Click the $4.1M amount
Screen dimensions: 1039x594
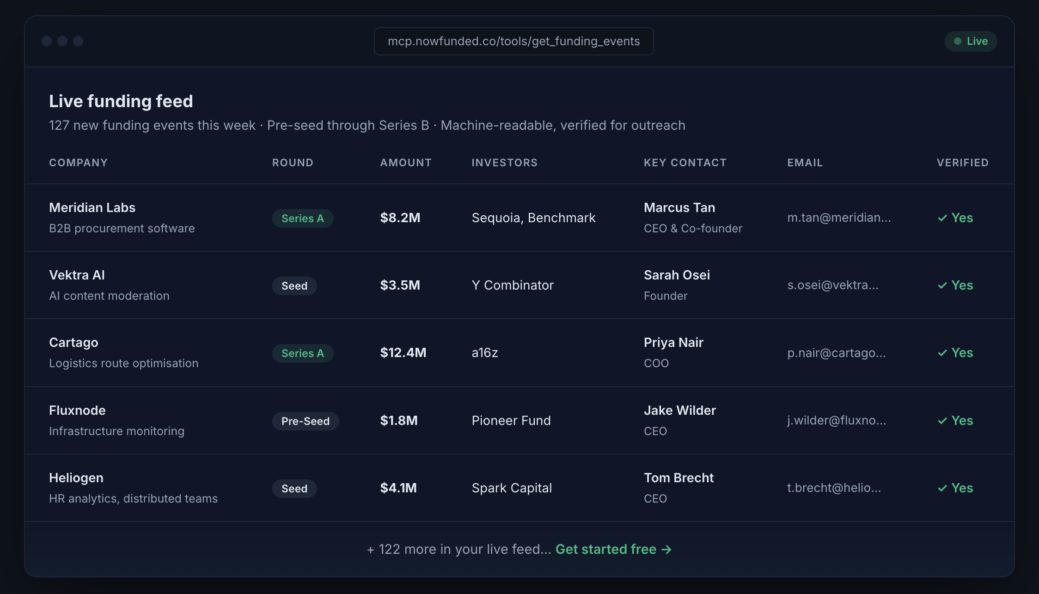(x=398, y=488)
